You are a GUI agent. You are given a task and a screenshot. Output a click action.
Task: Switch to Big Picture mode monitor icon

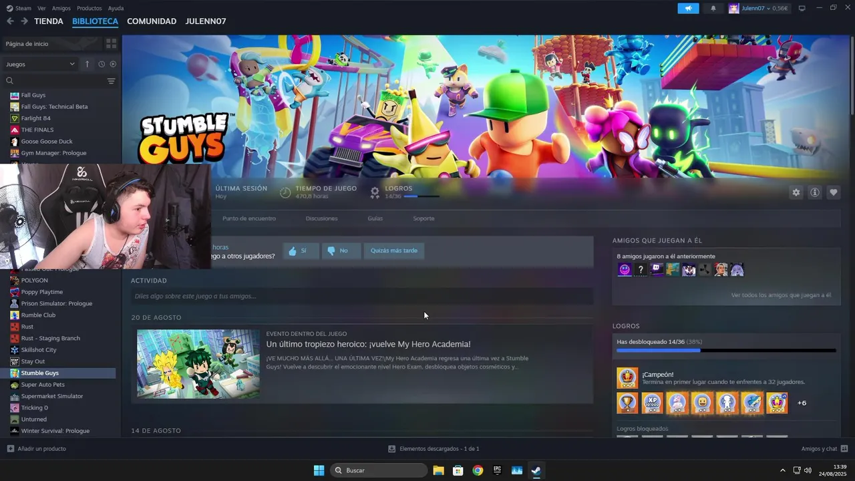(x=802, y=8)
